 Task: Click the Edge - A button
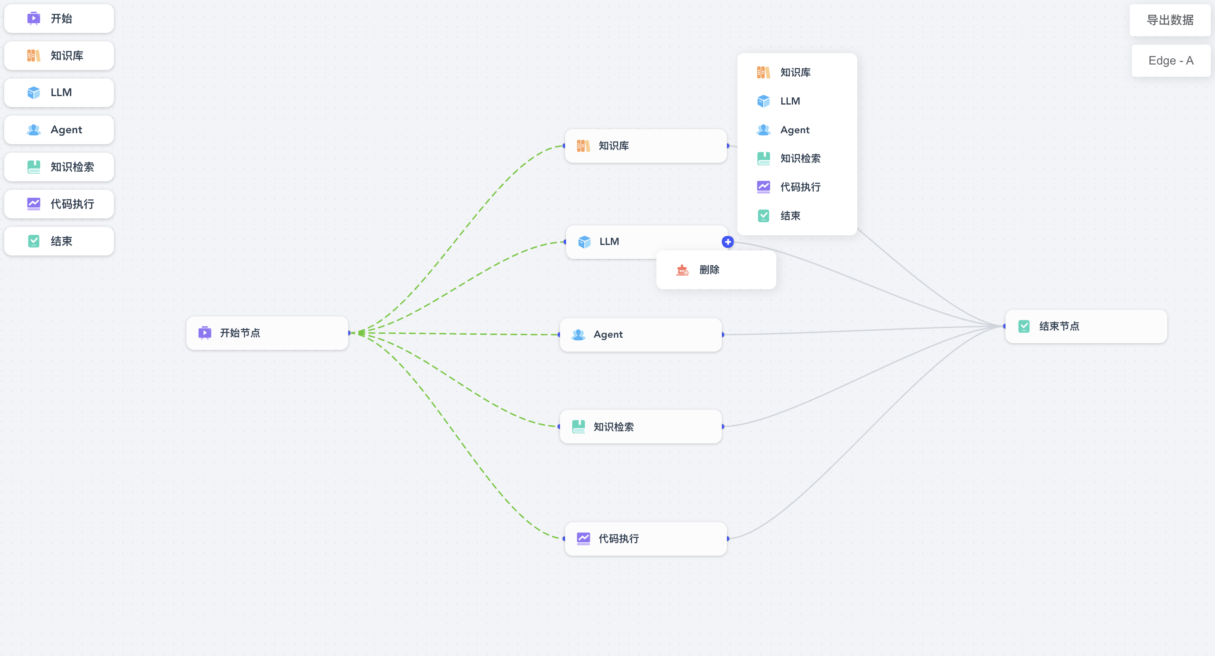click(x=1171, y=61)
